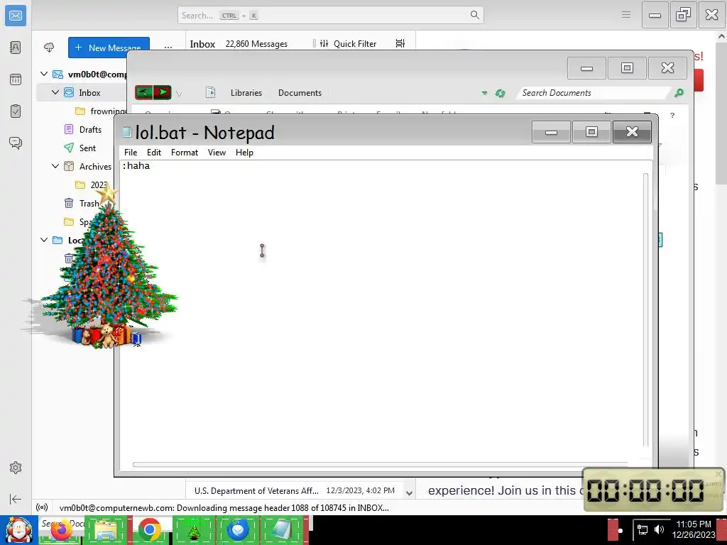This screenshot has height=545, width=727.
Task: Click taskbar clock 11:05 PM
Action: tap(694, 524)
